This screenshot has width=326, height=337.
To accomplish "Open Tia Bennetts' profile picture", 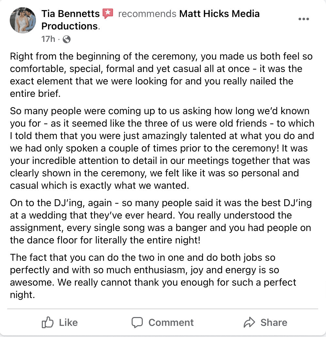I will [23, 20].
